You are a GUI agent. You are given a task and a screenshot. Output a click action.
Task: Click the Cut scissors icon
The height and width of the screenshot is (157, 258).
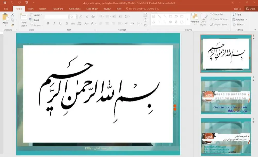(x=12, y=15)
